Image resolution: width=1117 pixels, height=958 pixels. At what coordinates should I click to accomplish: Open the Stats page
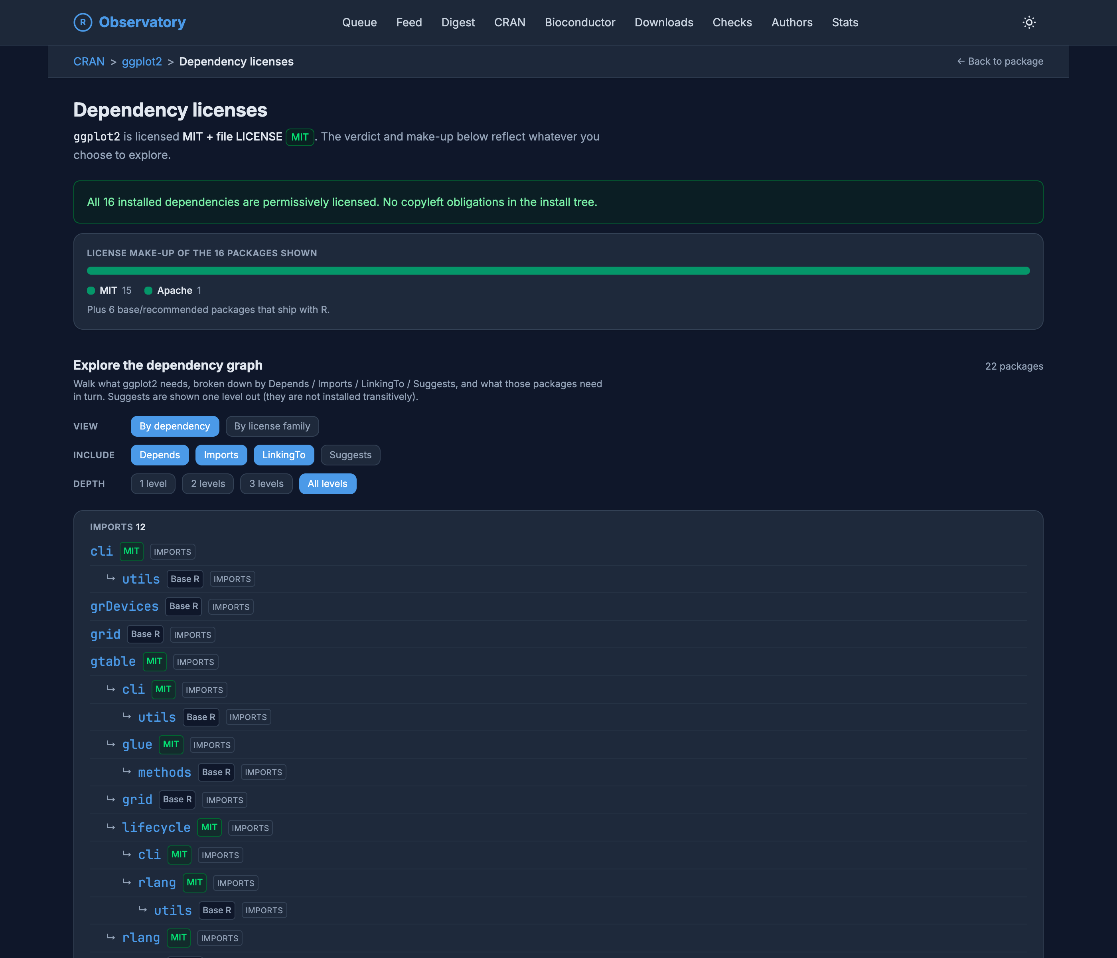point(845,22)
